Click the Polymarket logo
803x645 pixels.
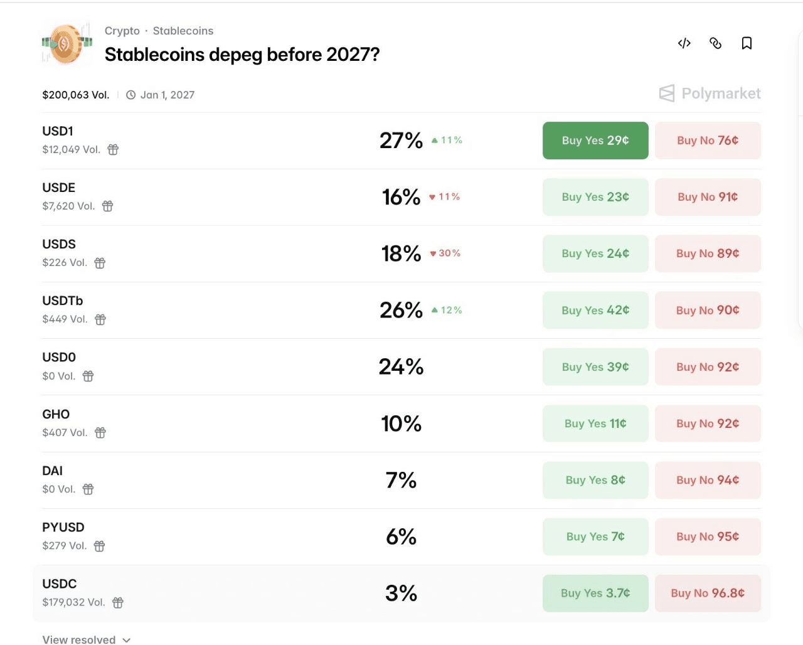710,93
